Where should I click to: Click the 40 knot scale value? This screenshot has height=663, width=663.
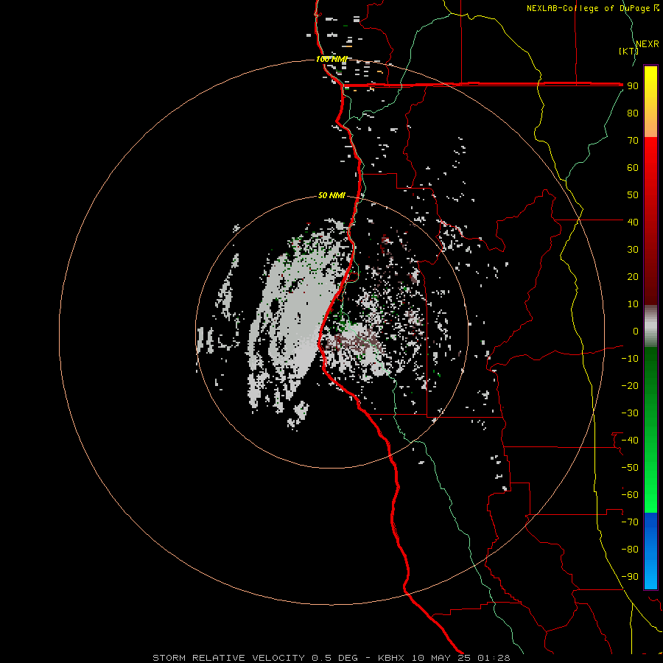point(633,222)
